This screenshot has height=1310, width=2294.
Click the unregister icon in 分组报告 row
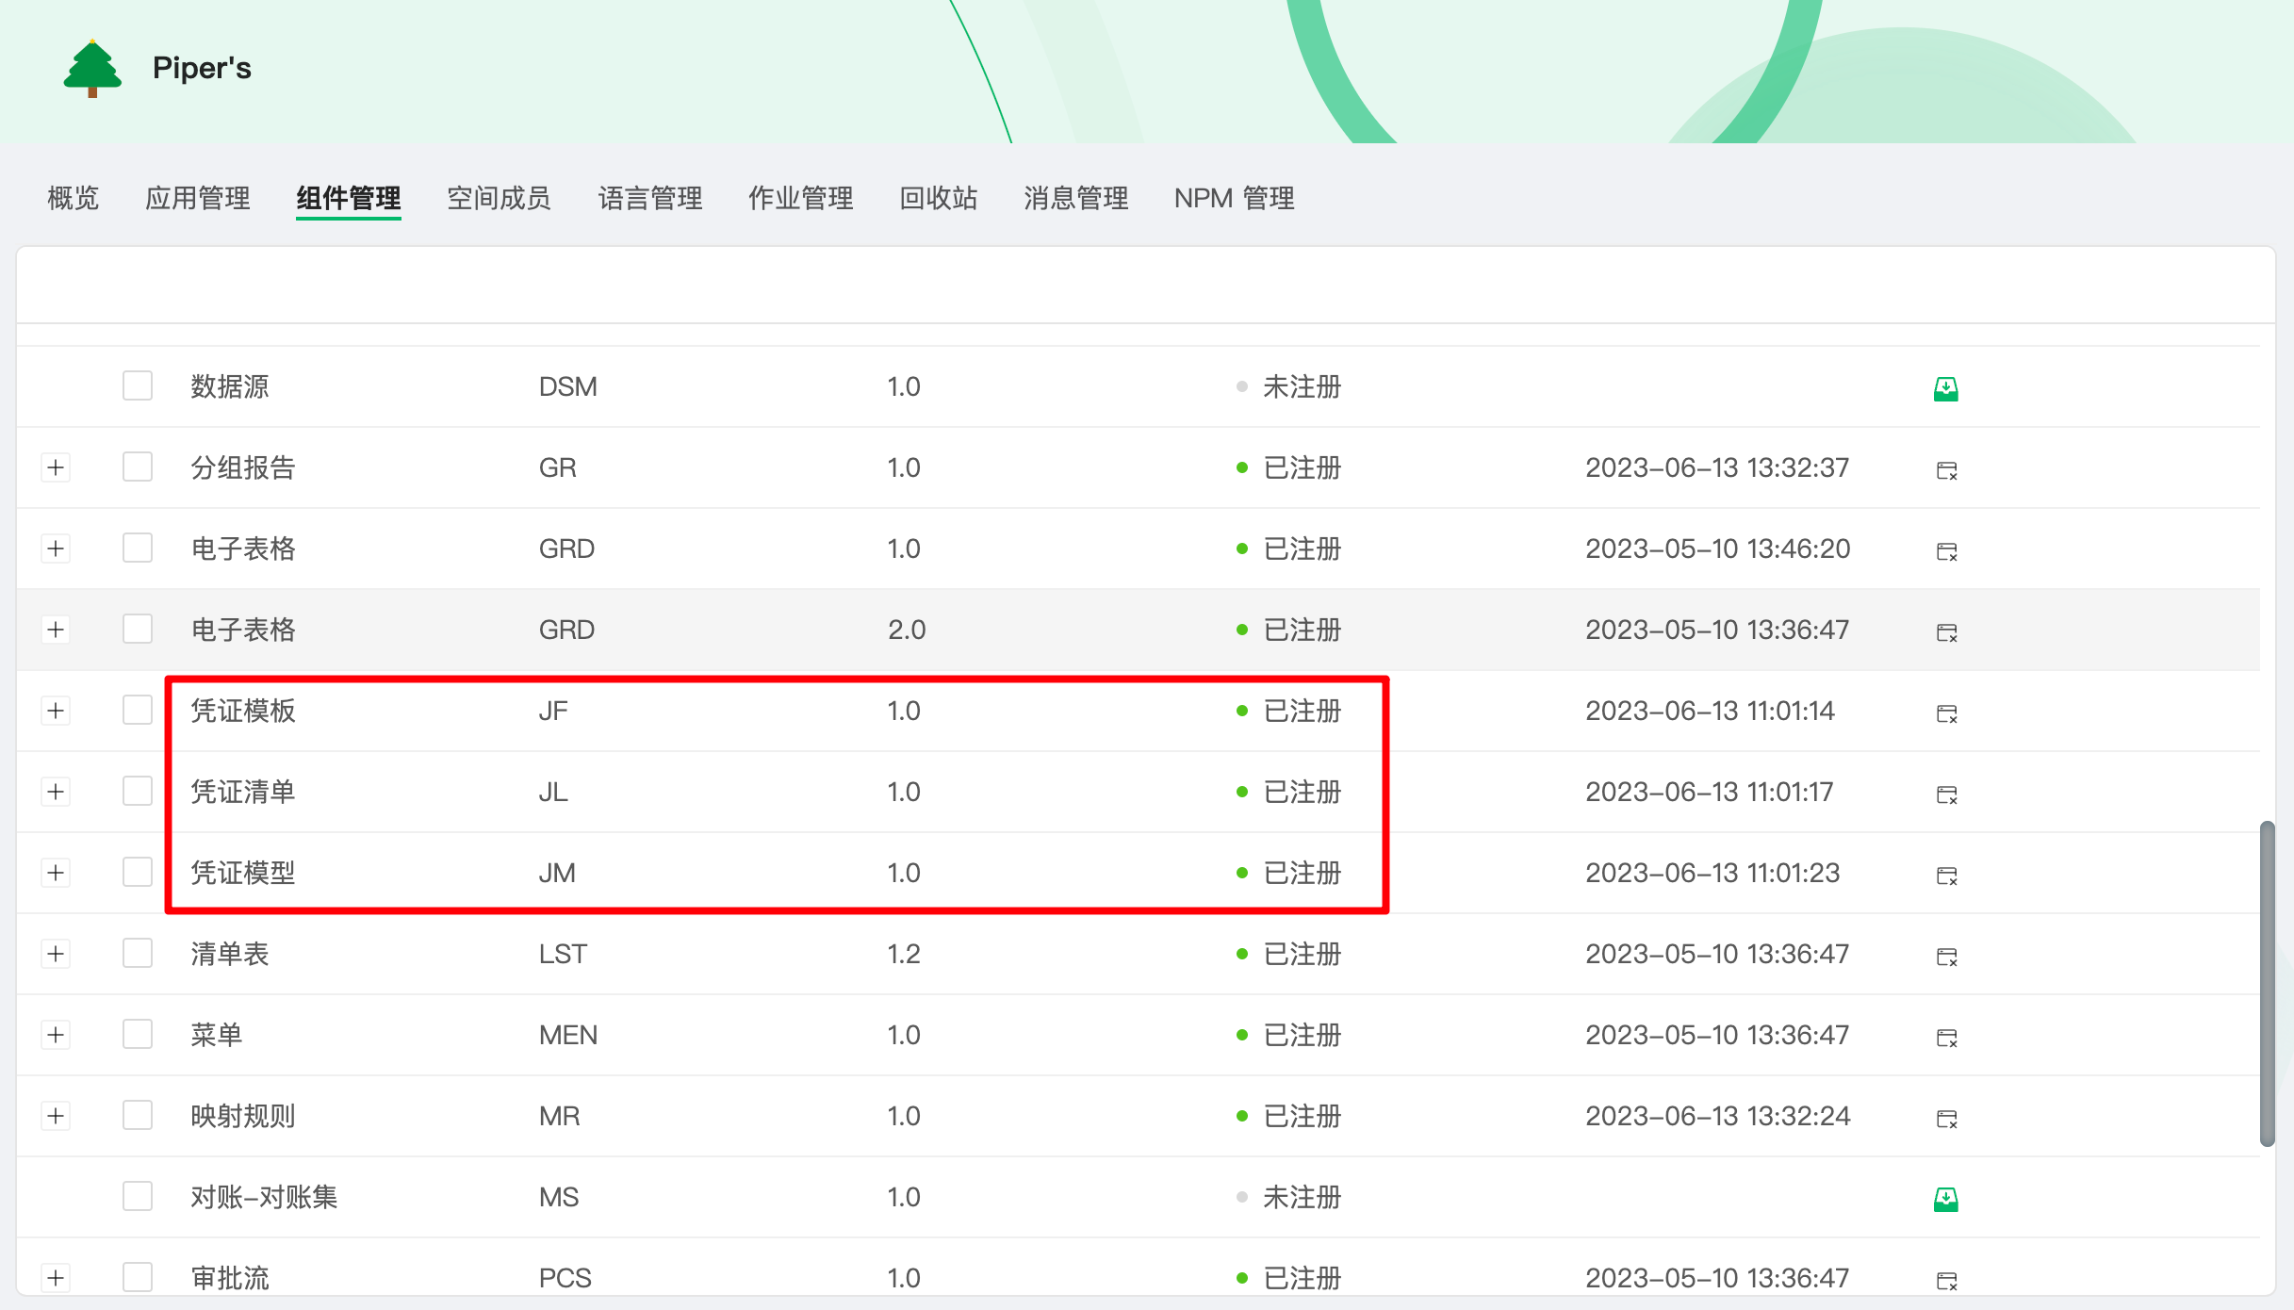click(1946, 469)
